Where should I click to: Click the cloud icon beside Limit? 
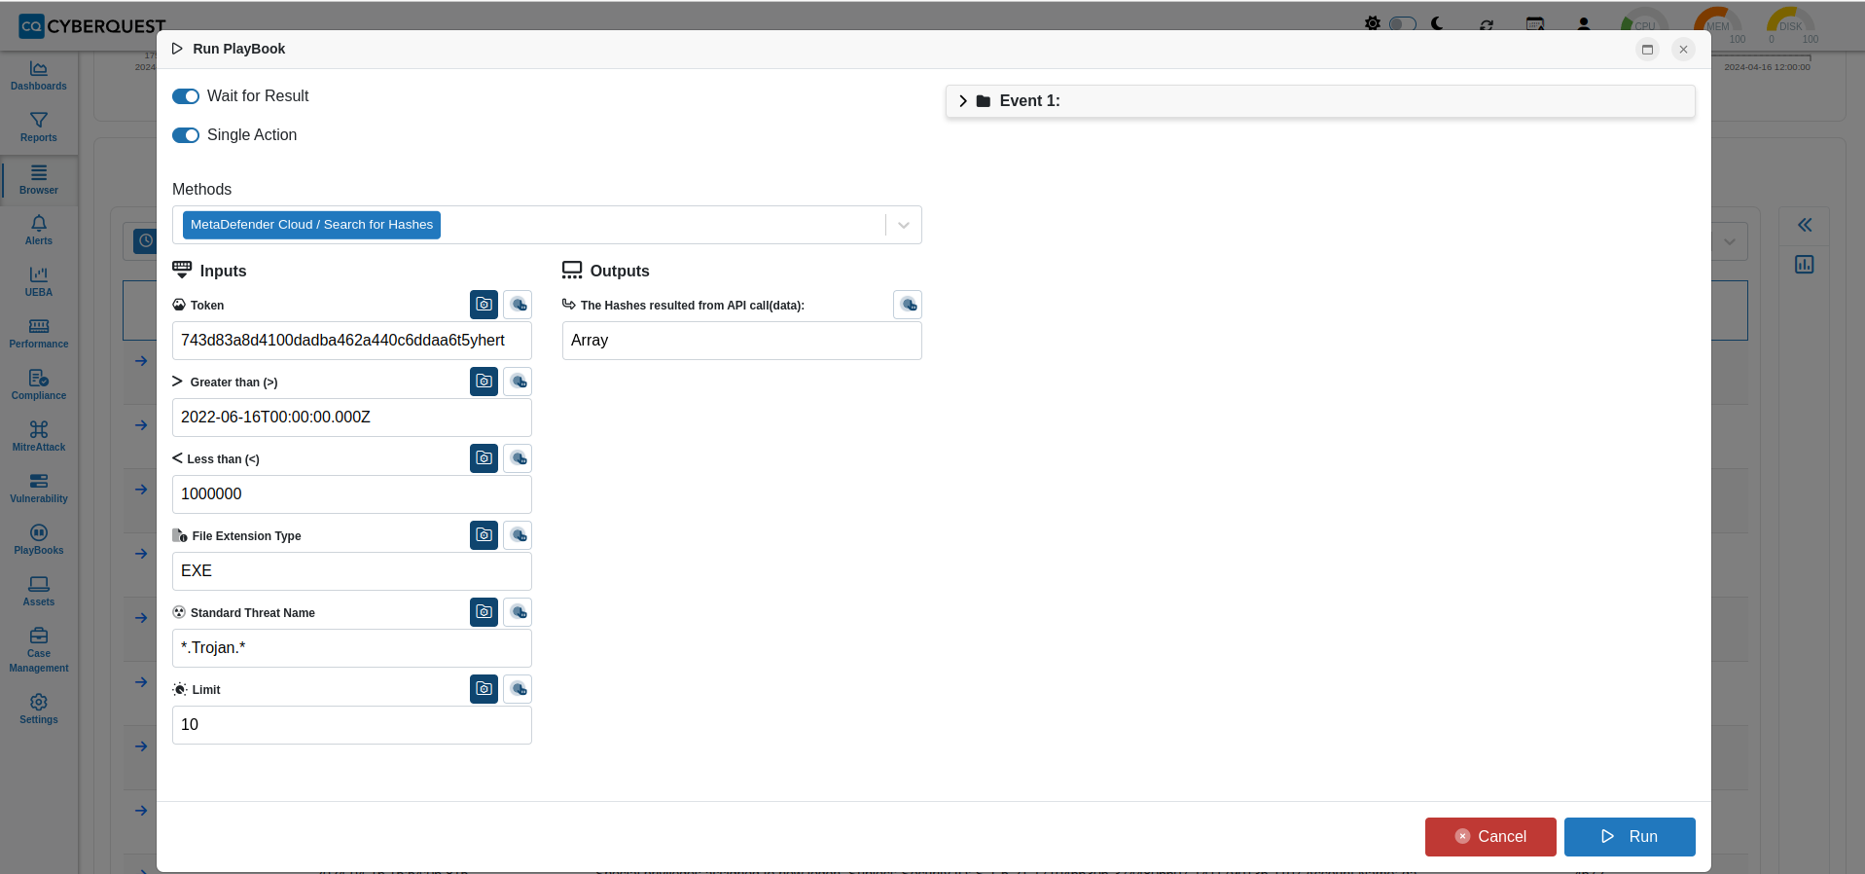(519, 689)
